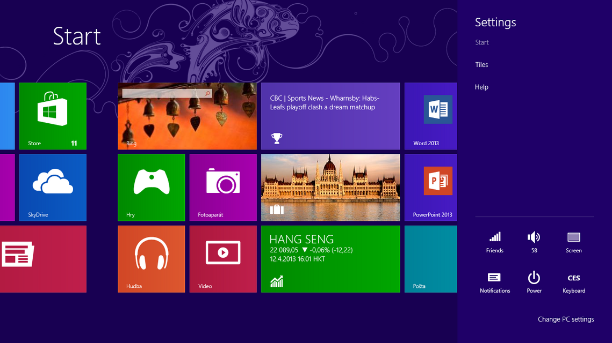Open the Store tile

click(x=53, y=116)
